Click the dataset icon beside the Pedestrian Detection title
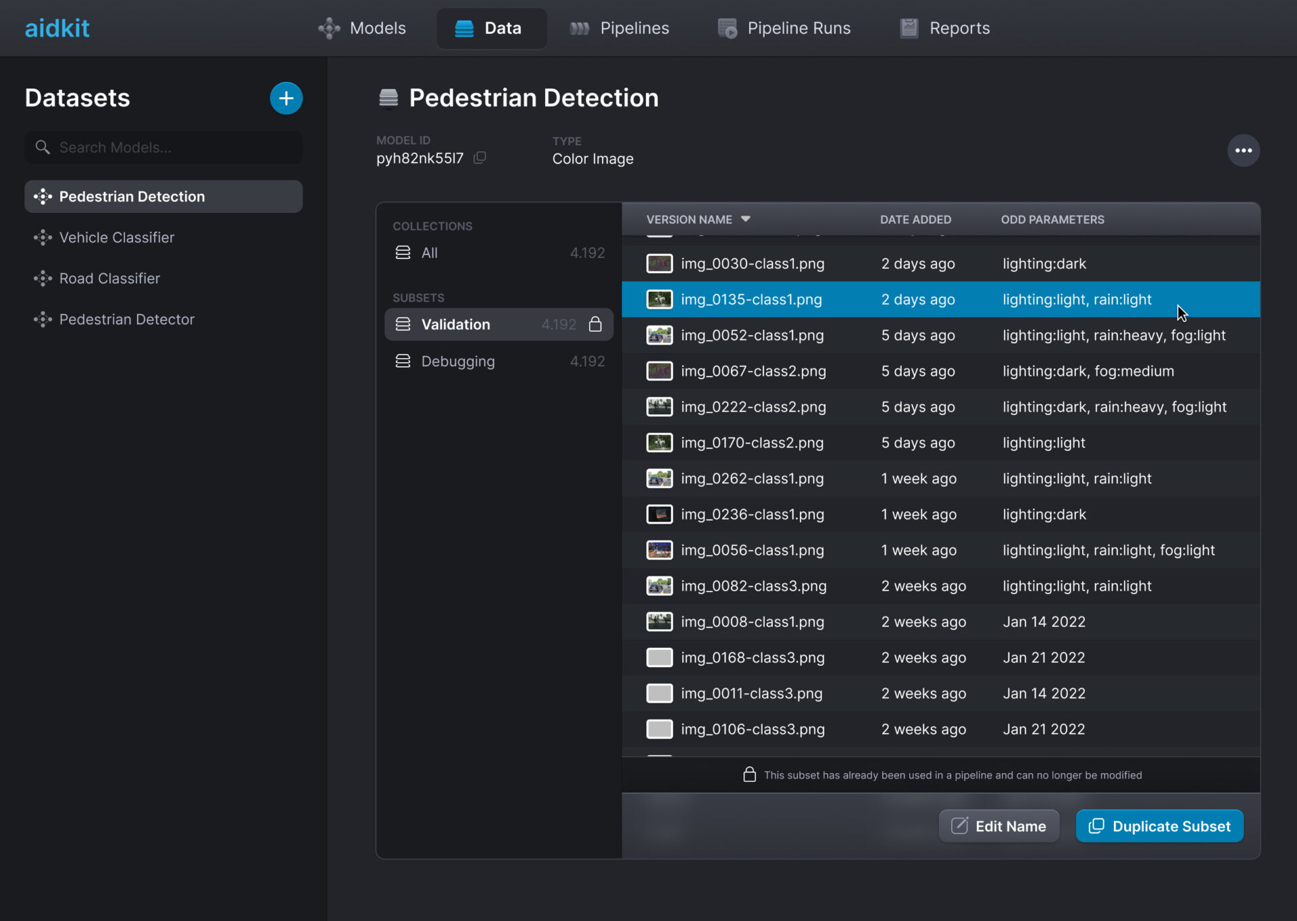Image resolution: width=1297 pixels, height=921 pixels. tap(388, 98)
